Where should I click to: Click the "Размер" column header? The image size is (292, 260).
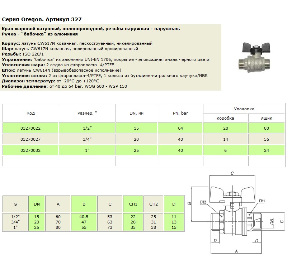point(87,113)
